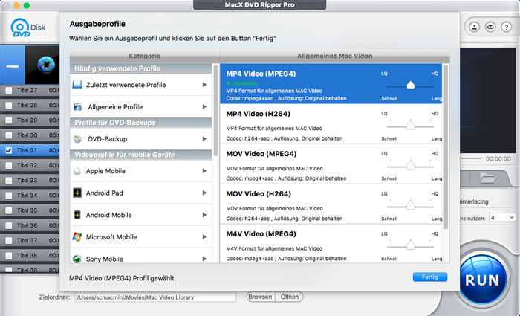Check the Titel 28 checkbox

pyautogui.click(x=9, y=106)
